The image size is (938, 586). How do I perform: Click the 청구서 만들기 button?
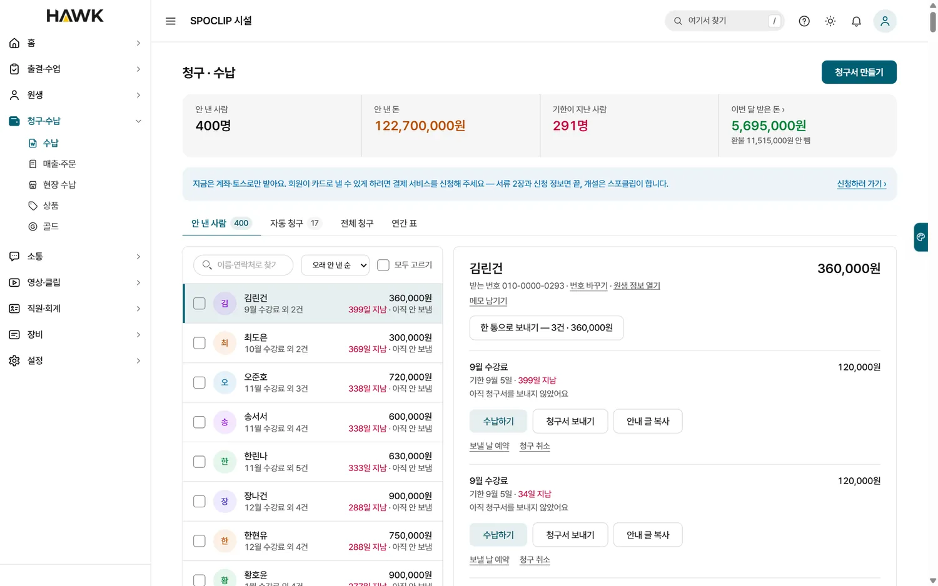click(859, 72)
